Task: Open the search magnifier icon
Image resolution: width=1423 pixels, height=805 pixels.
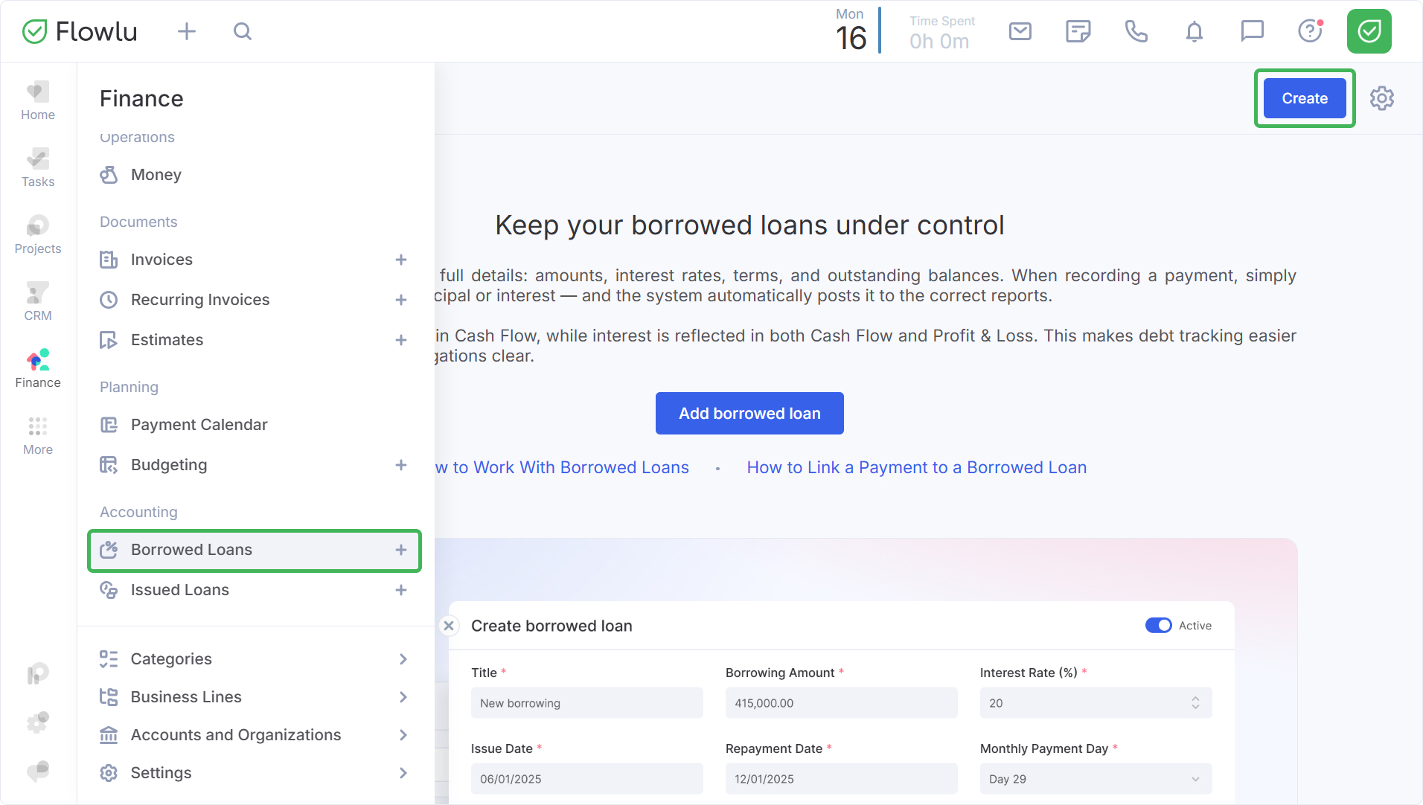Action: (x=243, y=31)
